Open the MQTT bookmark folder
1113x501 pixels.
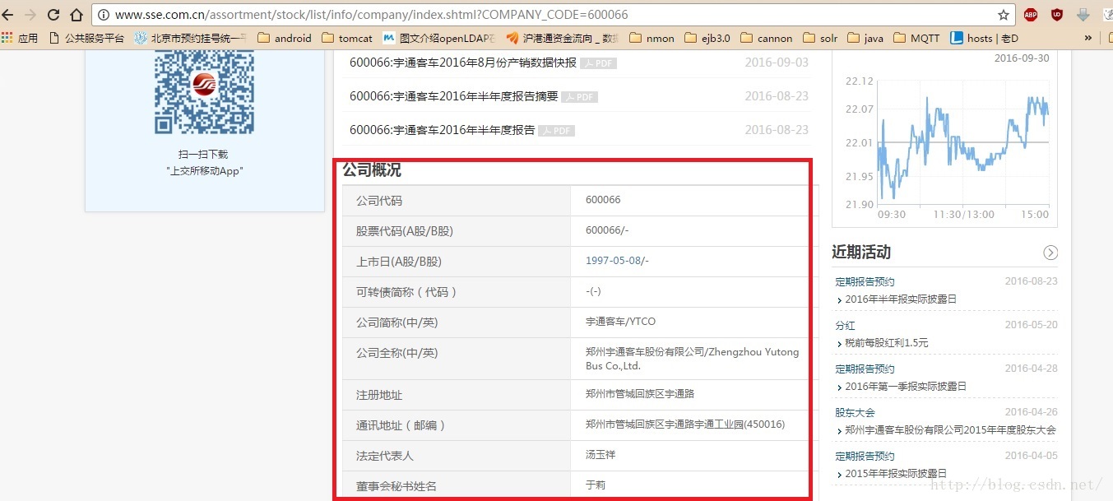(916, 38)
